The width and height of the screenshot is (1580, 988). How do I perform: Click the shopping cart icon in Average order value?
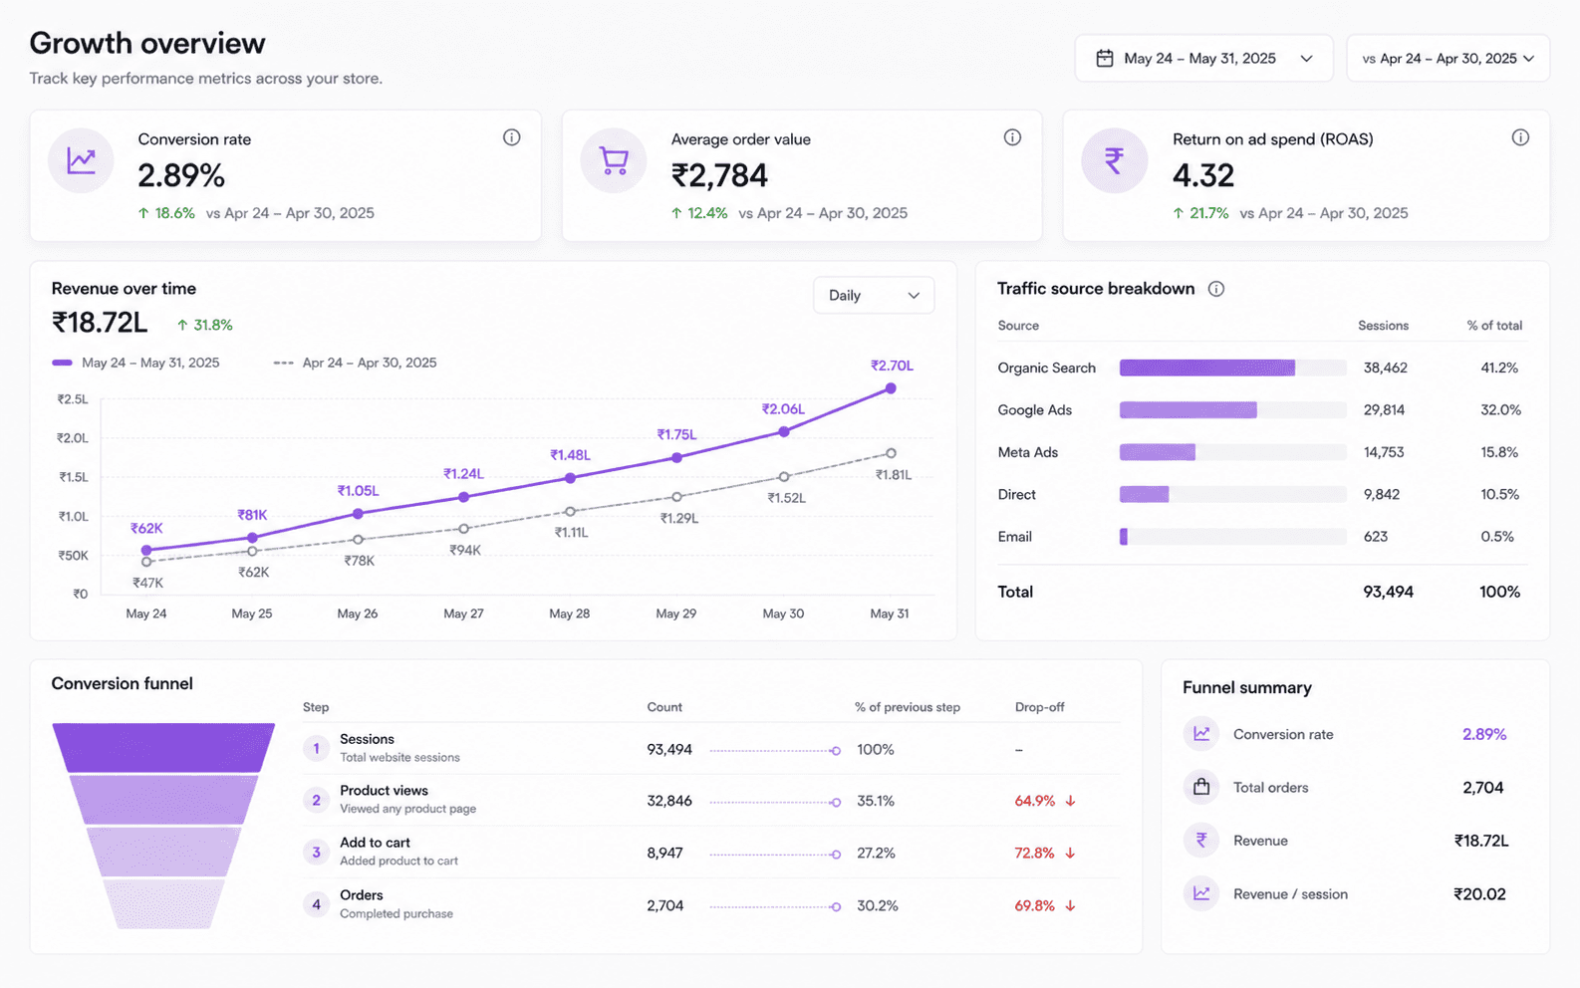click(614, 160)
